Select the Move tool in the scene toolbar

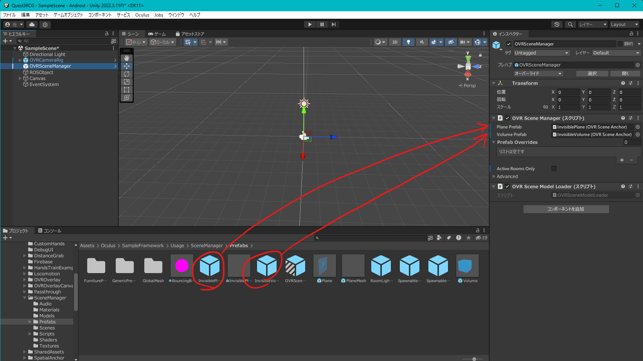pos(127,66)
